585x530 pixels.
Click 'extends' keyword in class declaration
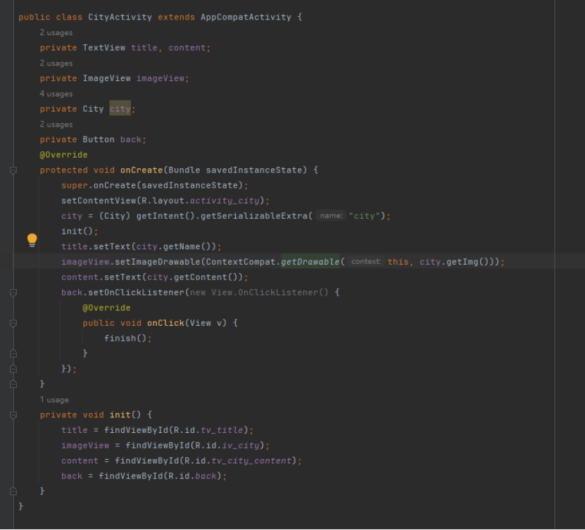pyautogui.click(x=176, y=17)
